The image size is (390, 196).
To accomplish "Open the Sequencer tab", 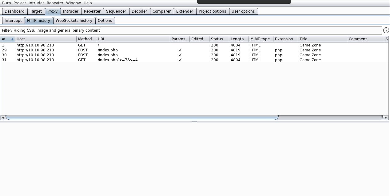I will (116, 11).
